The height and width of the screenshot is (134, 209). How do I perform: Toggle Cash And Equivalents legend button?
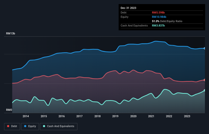(59, 126)
